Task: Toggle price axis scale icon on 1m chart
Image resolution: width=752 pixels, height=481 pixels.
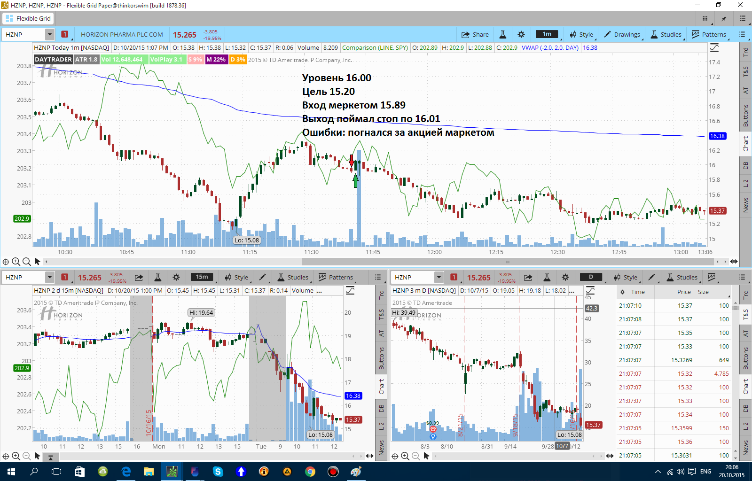Action: pos(714,47)
